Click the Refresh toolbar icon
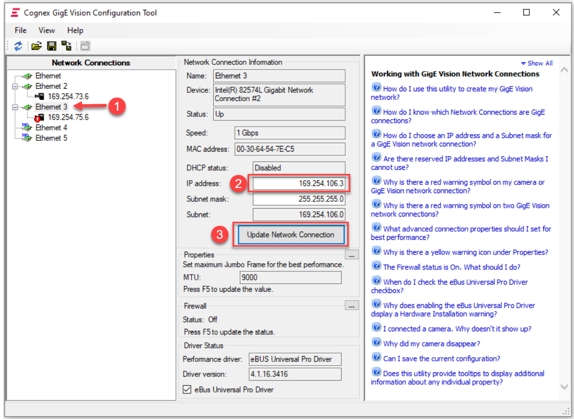 (18, 46)
